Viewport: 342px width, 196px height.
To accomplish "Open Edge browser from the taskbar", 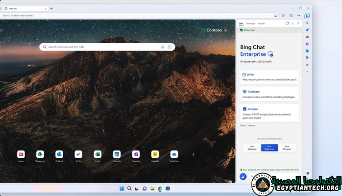I will click(160, 188).
